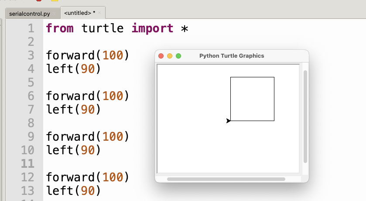
Task: Close the <untitled> tab with its x
Action: [x=99, y=13]
